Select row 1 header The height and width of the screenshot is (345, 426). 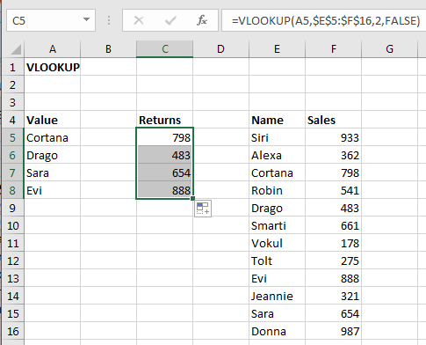pyautogui.click(x=12, y=67)
